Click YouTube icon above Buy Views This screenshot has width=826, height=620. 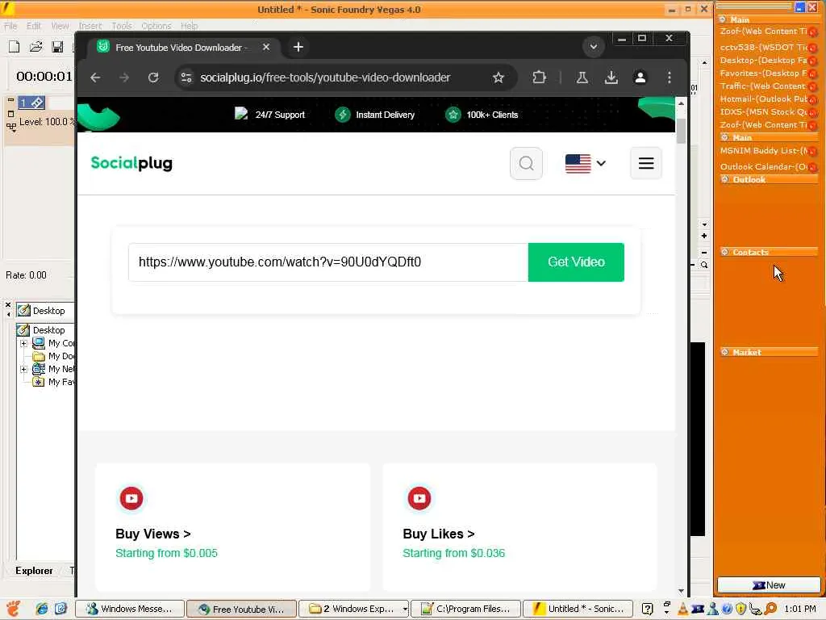(x=131, y=498)
